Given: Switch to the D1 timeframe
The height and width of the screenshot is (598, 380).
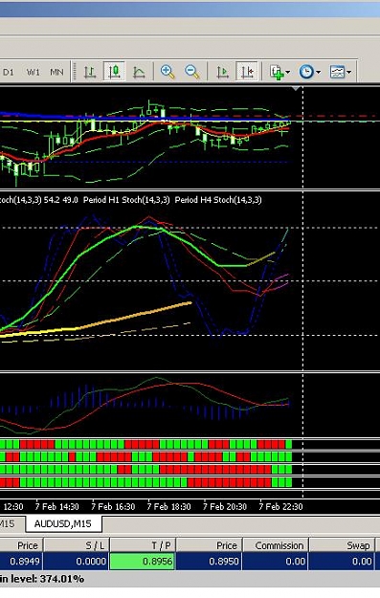Looking at the screenshot, I should point(9,72).
